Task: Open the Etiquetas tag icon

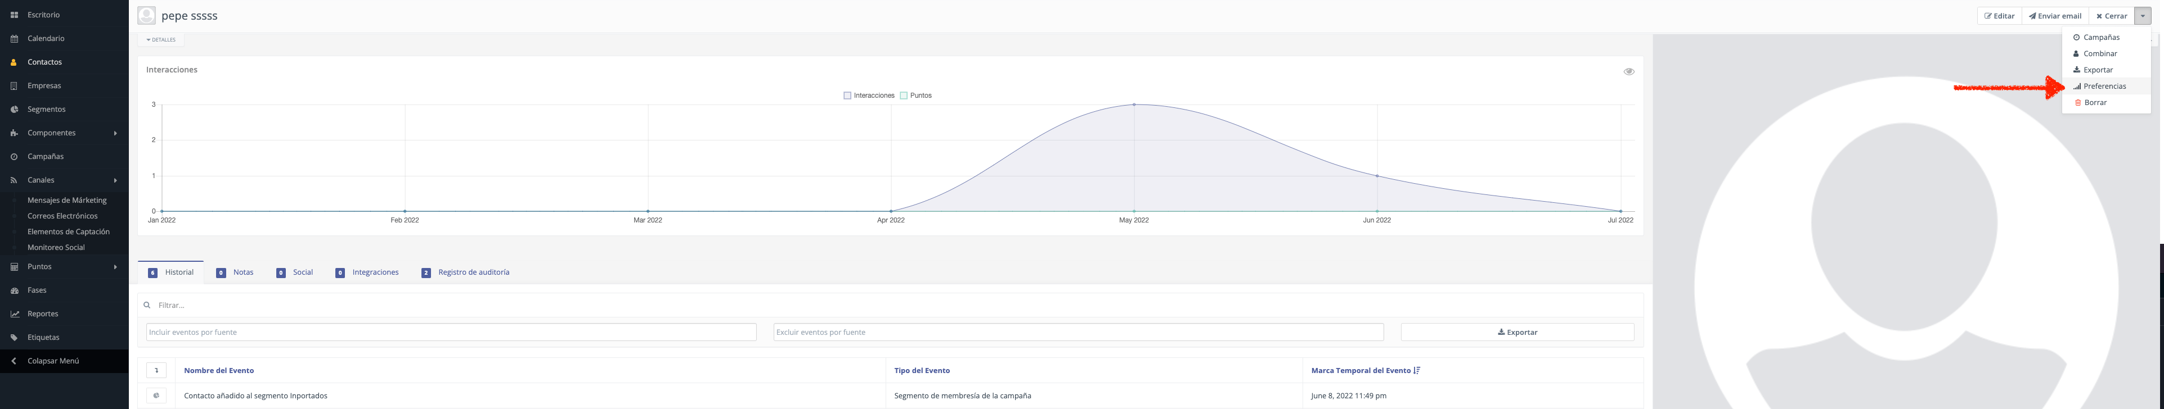Action: (x=14, y=337)
